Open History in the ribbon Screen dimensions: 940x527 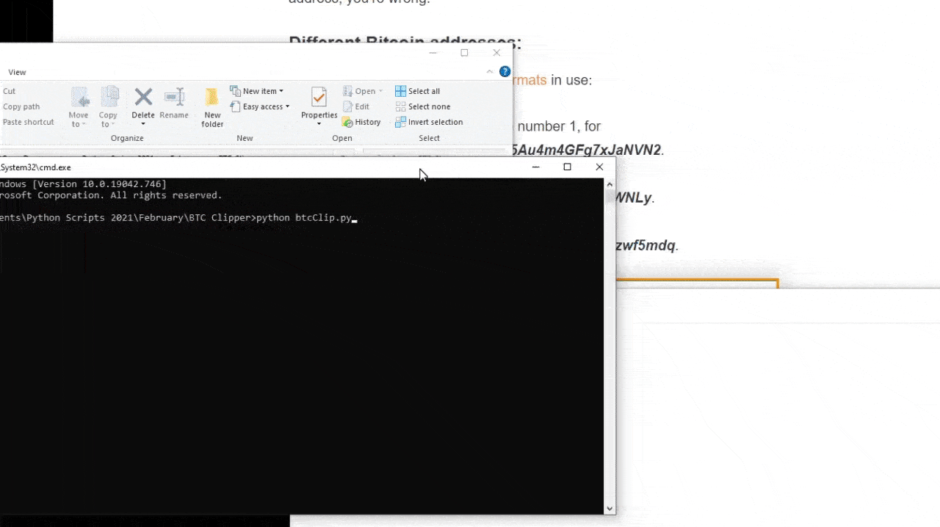tap(362, 123)
